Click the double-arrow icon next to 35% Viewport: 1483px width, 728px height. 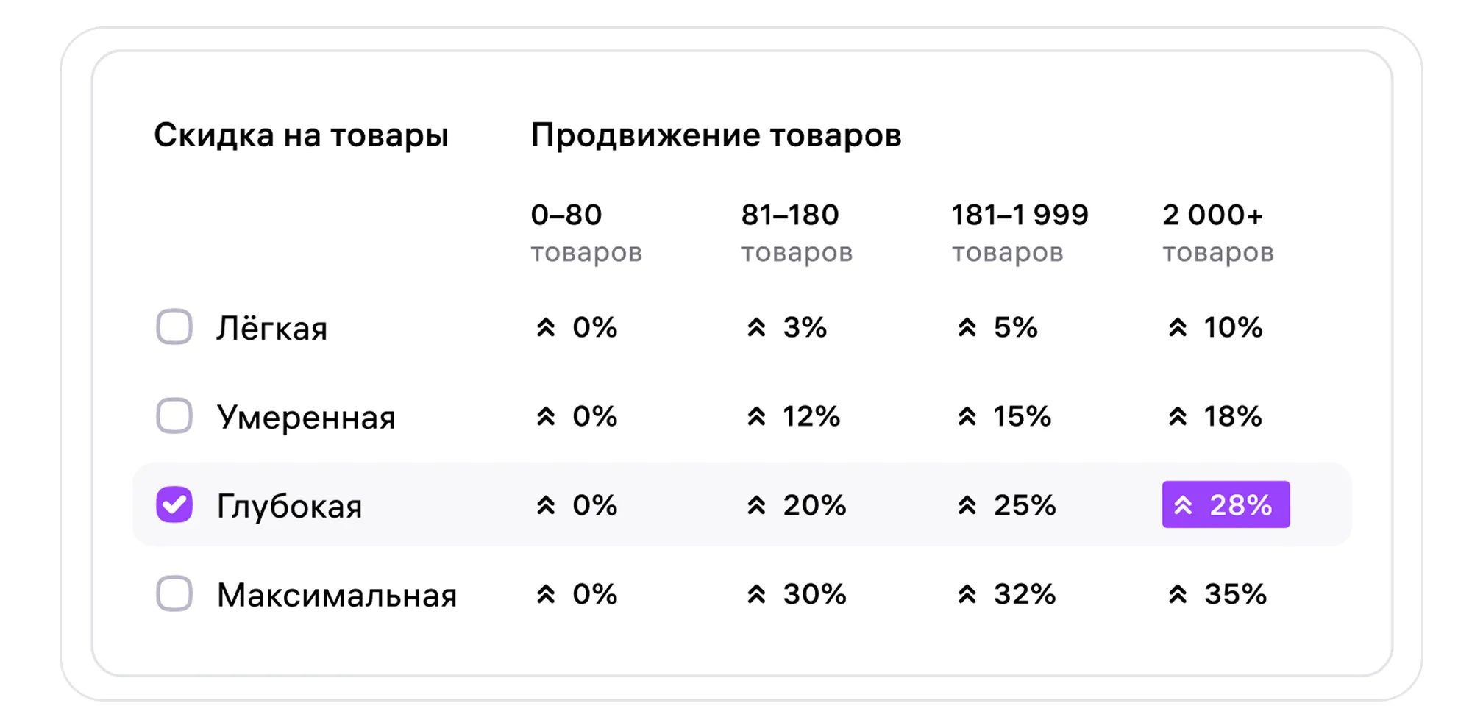point(1177,594)
